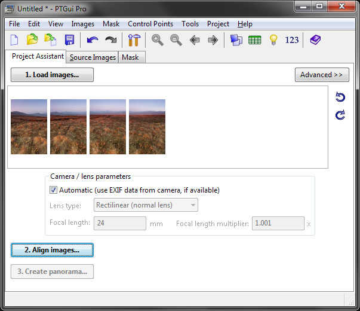Go to previous image with left arrow
The image size is (360, 311).
click(x=195, y=40)
